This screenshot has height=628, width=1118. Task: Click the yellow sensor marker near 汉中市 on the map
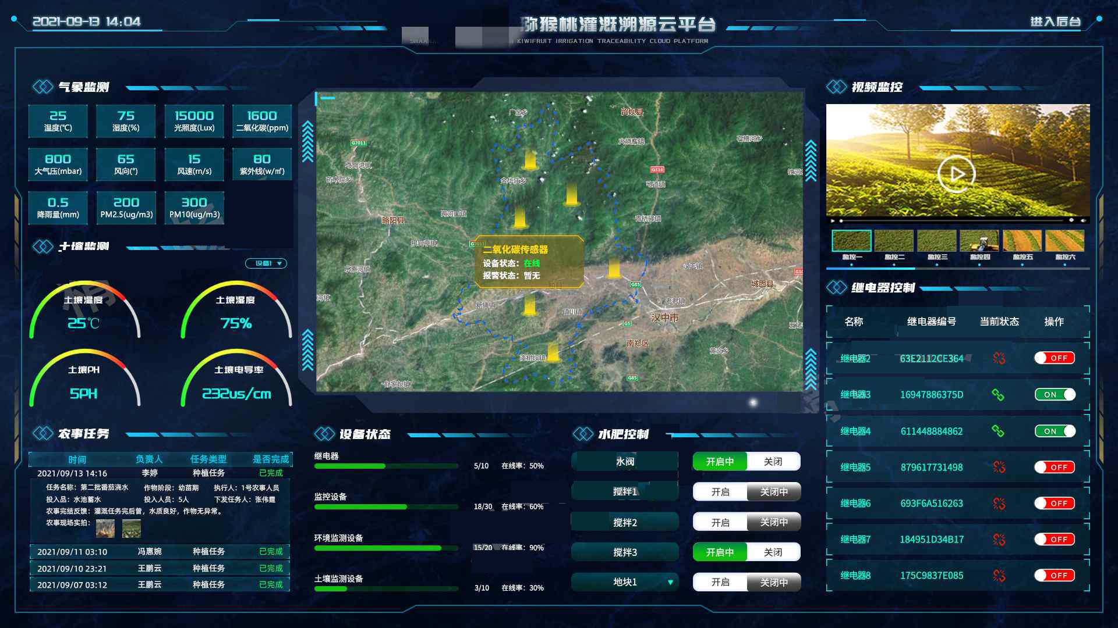pos(614,268)
